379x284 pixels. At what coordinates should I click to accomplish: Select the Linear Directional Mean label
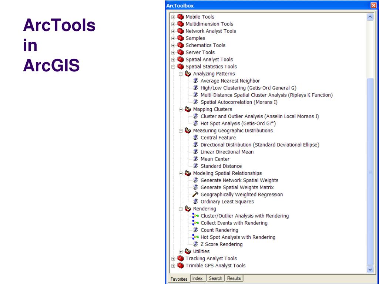[x=227, y=152]
